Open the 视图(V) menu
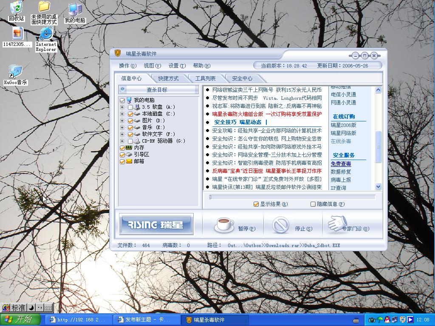The image size is (435, 326). [153, 66]
